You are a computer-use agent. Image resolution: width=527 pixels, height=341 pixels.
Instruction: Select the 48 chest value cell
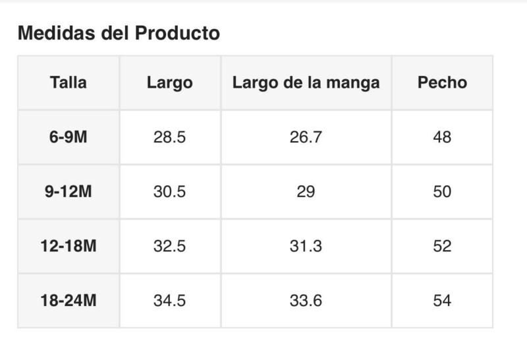click(x=442, y=137)
